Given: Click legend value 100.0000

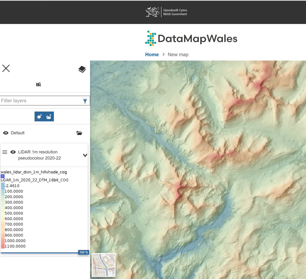Looking at the screenshot, I should click(14, 191).
